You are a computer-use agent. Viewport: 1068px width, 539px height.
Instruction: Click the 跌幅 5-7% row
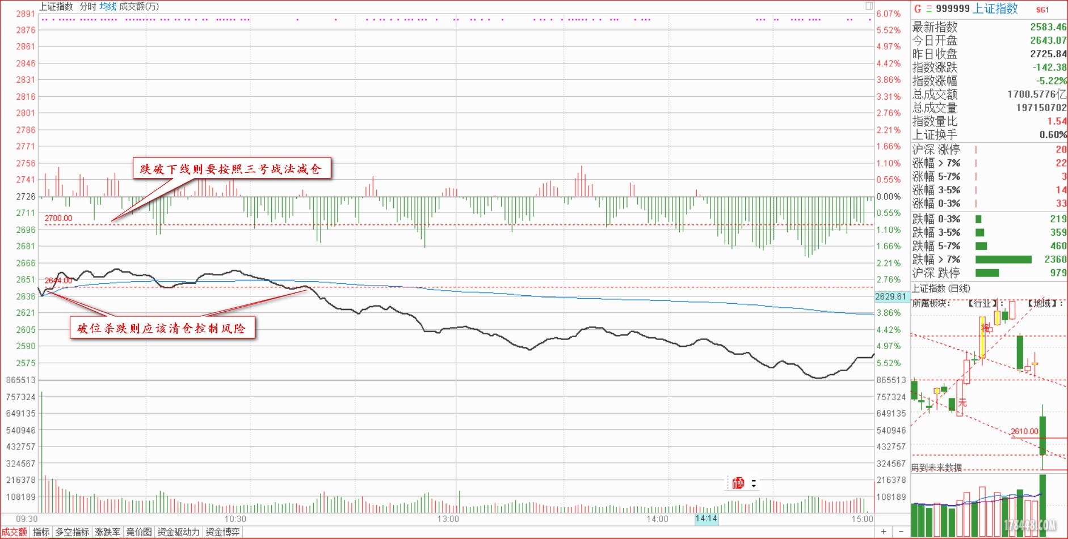point(989,246)
